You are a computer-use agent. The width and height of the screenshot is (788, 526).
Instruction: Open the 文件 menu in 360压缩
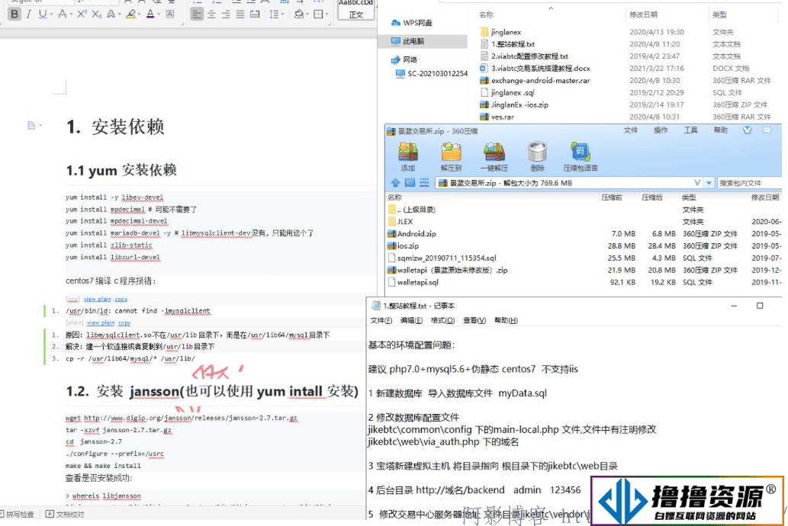click(631, 130)
